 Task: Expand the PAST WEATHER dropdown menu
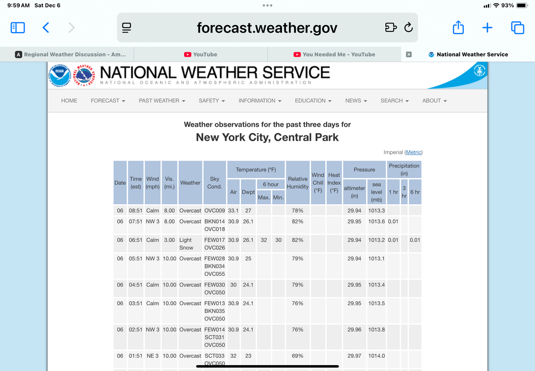[x=162, y=101]
